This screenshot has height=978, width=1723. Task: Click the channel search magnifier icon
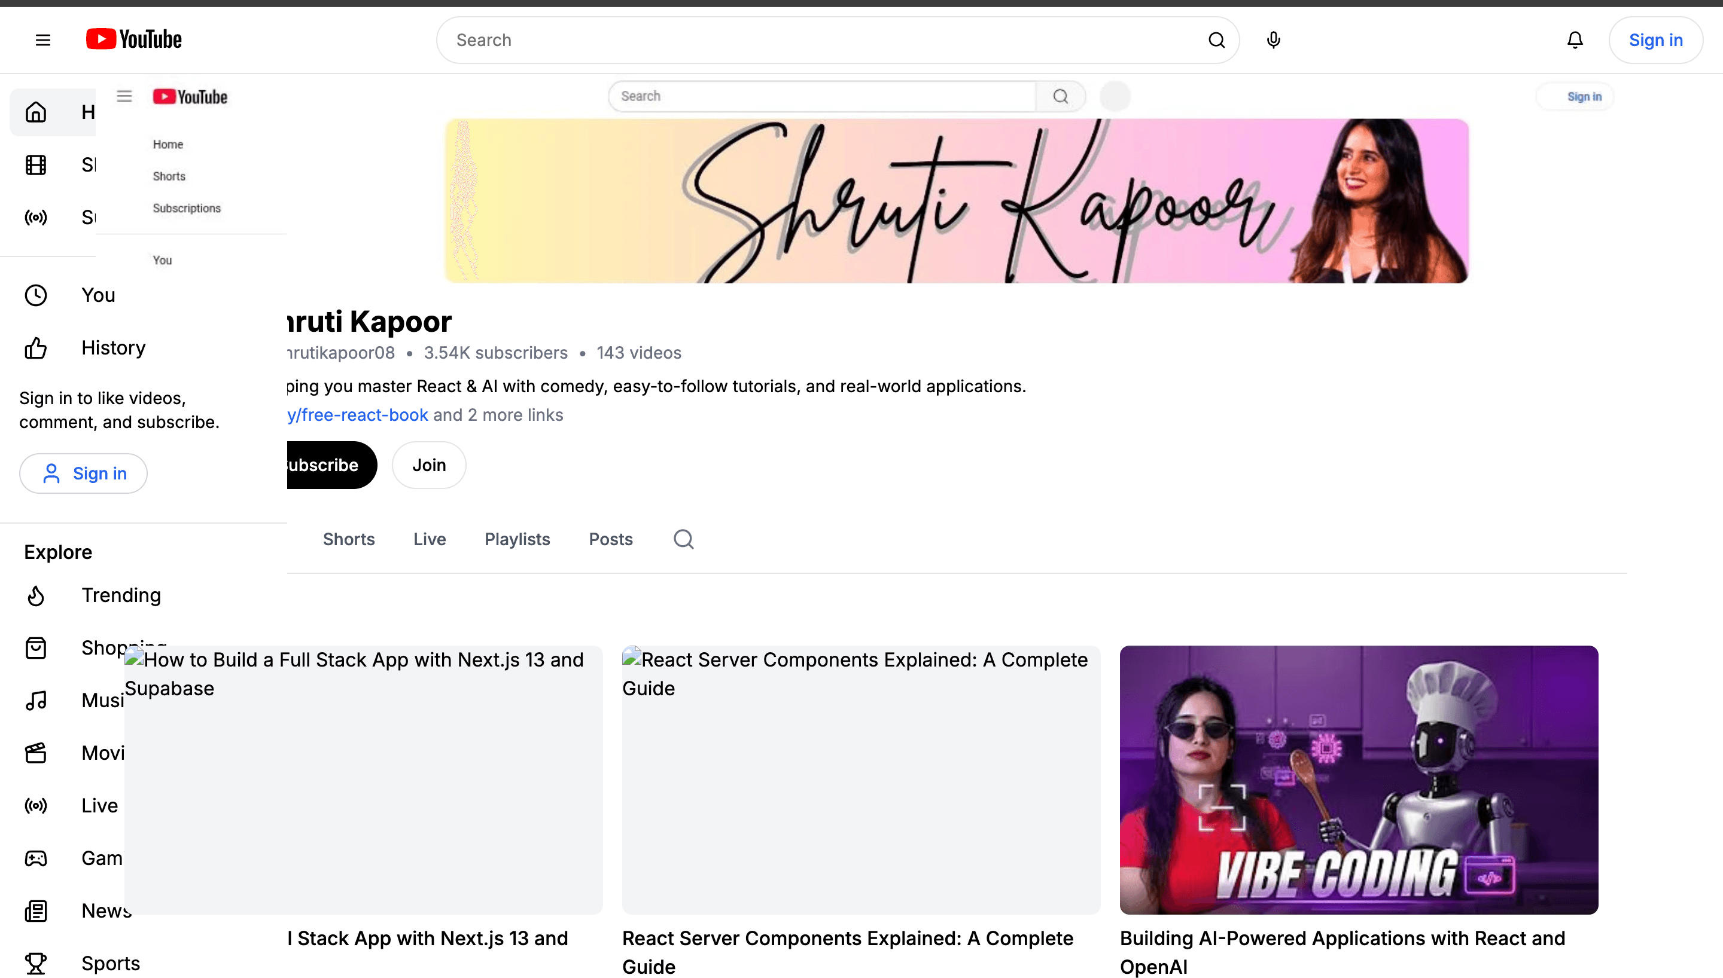(x=683, y=539)
